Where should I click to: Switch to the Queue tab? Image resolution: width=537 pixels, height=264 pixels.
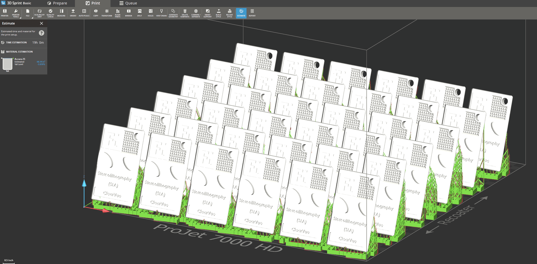pyautogui.click(x=128, y=3)
